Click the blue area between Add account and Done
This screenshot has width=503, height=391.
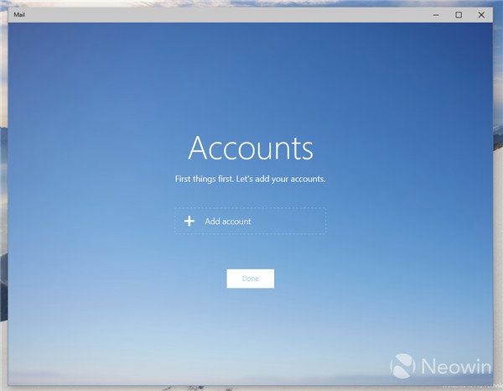pos(250,252)
